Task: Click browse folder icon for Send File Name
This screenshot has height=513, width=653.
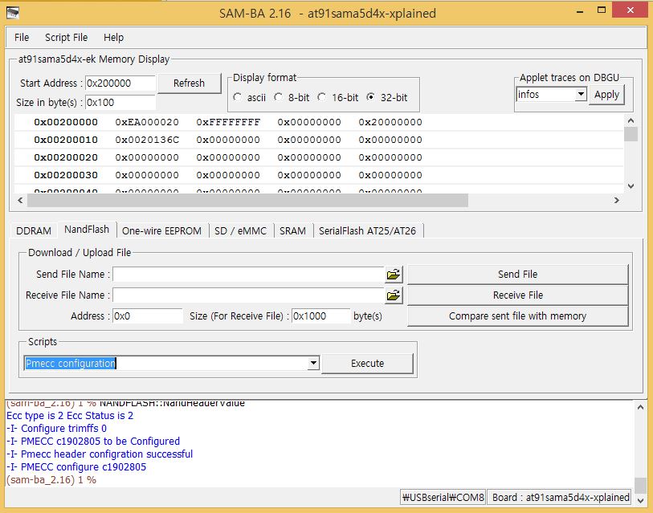Action: click(393, 275)
